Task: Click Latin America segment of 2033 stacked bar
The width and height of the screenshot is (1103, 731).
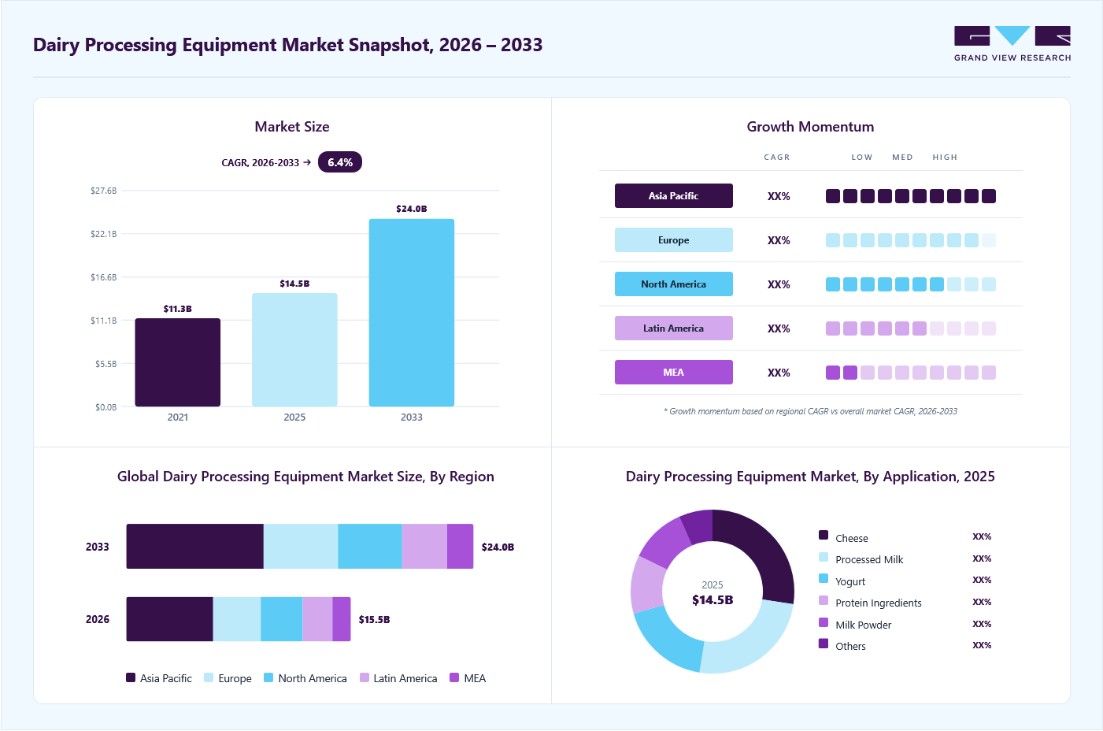Action: click(424, 547)
